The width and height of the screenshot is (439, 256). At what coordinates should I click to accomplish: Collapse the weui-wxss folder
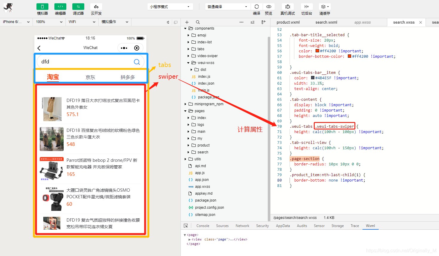[188, 63]
